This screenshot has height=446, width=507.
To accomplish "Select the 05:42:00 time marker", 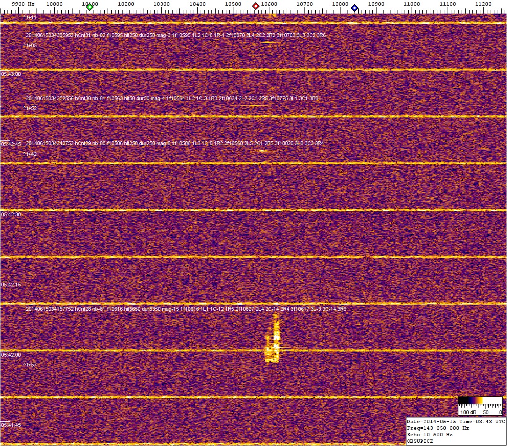I will click(x=11, y=355).
